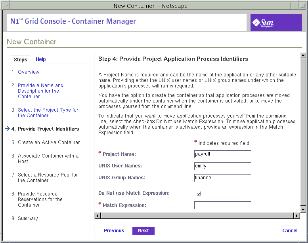Click the UNIX Group Names field
The image size is (308, 243).
(x=222, y=177)
